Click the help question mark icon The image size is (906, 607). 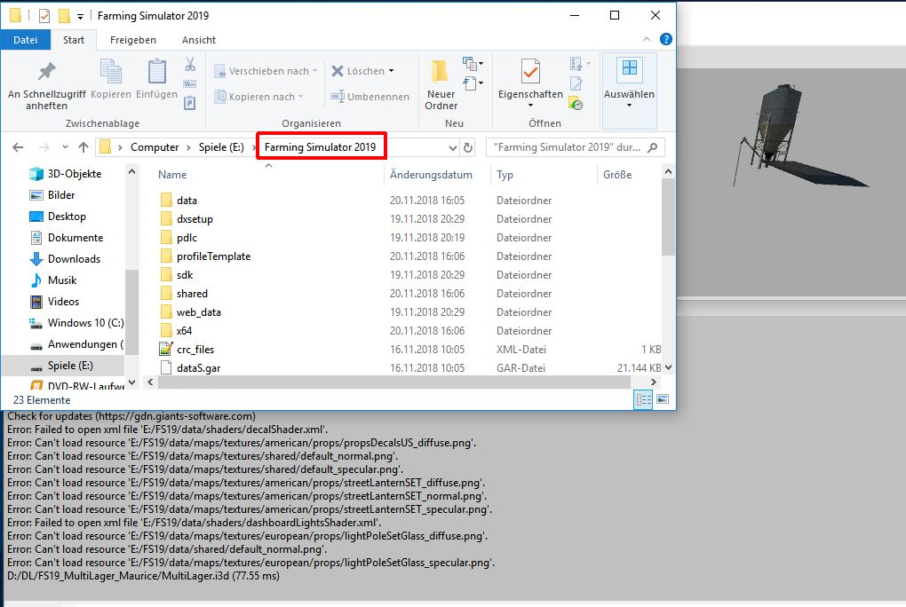pos(665,39)
